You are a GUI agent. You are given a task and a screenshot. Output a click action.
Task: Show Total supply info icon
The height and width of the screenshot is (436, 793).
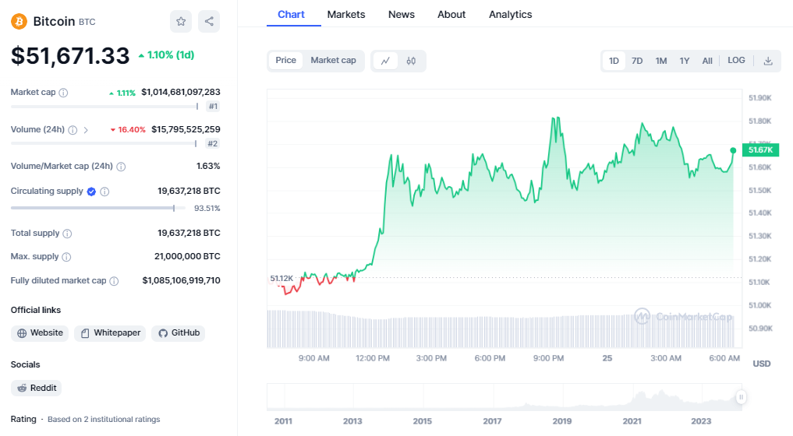pyautogui.click(x=67, y=234)
